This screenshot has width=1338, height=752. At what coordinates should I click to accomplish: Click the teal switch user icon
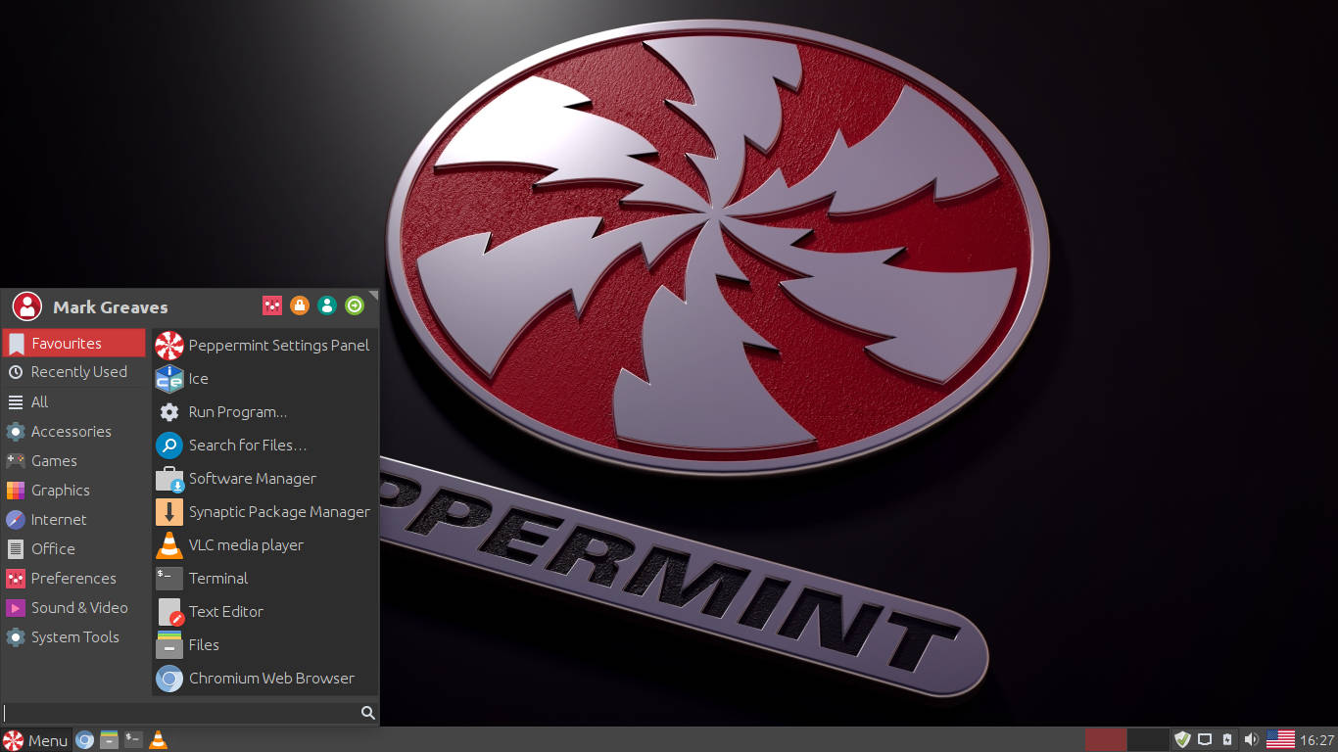(x=327, y=305)
